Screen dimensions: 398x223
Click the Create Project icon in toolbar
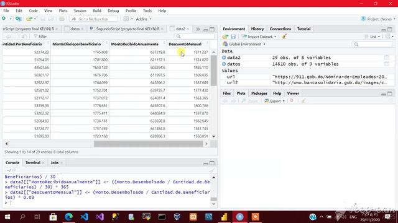pyautogui.click(x=18, y=19)
